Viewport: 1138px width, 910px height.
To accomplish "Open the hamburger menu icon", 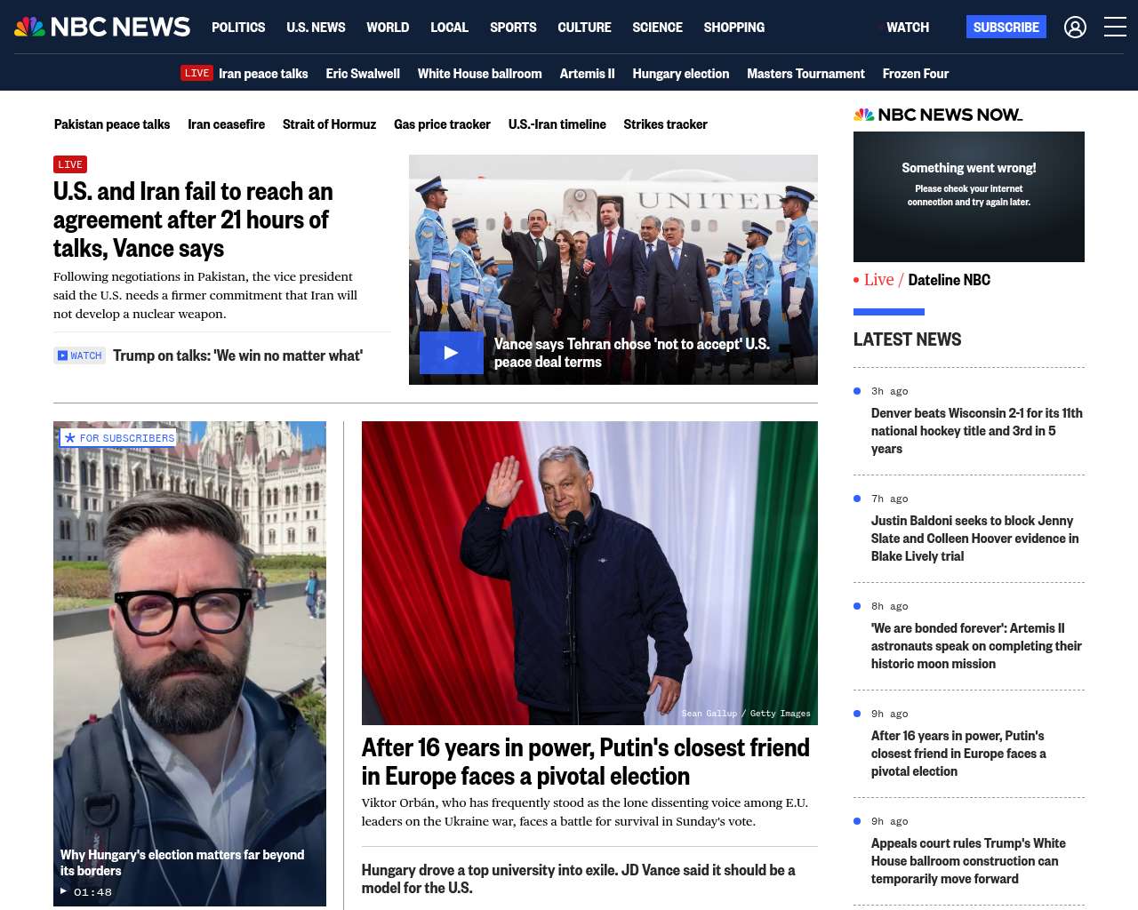I will pyautogui.click(x=1115, y=28).
